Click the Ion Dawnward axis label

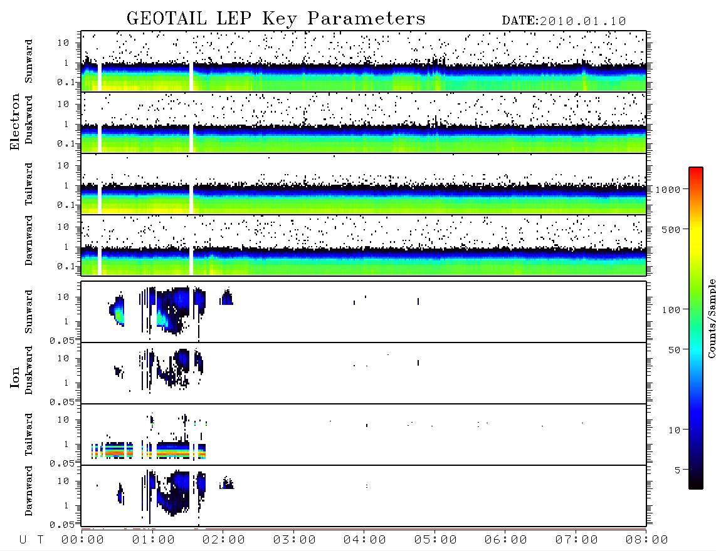tap(29, 491)
